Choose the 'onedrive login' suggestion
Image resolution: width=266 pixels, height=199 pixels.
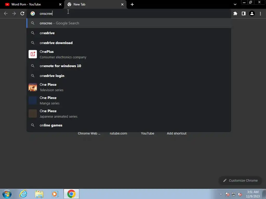[129, 76]
